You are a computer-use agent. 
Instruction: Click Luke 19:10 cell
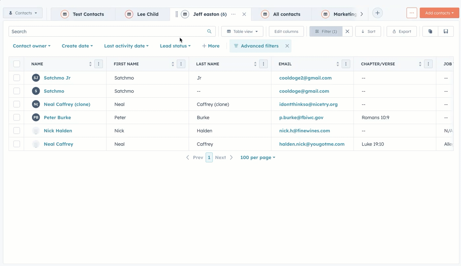pyautogui.click(x=373, y=144)
